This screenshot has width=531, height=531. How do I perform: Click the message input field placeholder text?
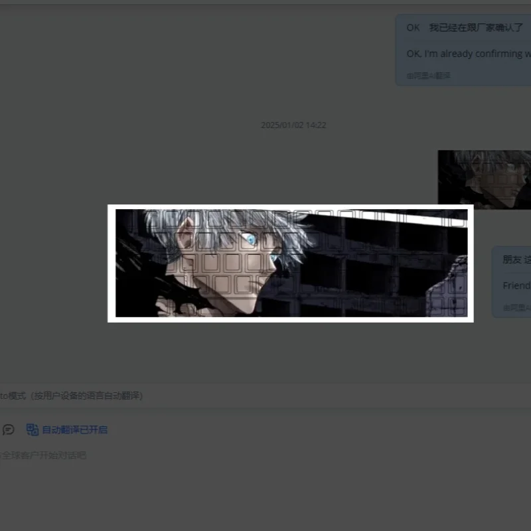[43, 455]
